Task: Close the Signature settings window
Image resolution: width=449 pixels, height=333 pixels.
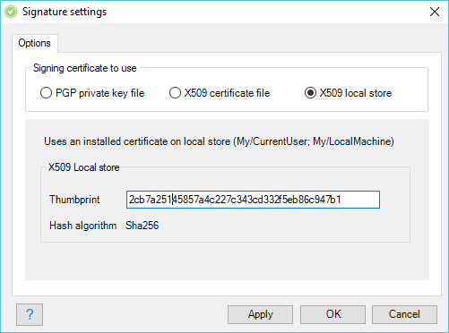Action: 435,12
